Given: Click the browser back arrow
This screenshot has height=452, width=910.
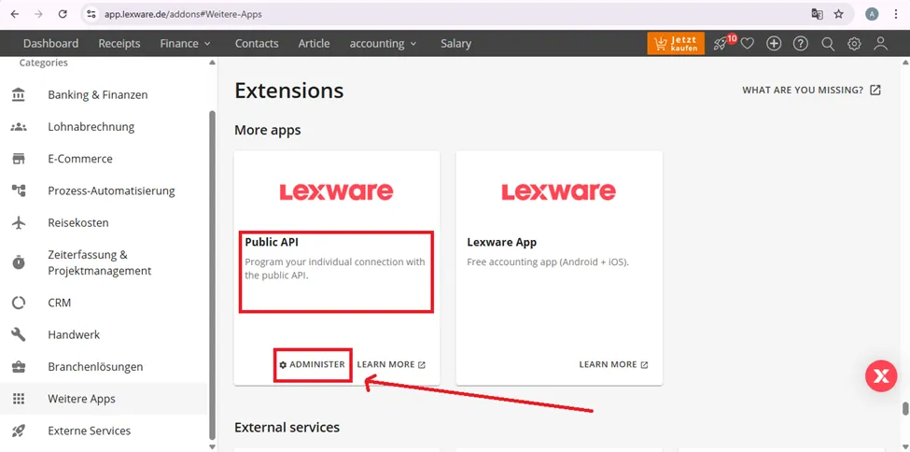Looking at the screenshot, I should coord(15,14).
